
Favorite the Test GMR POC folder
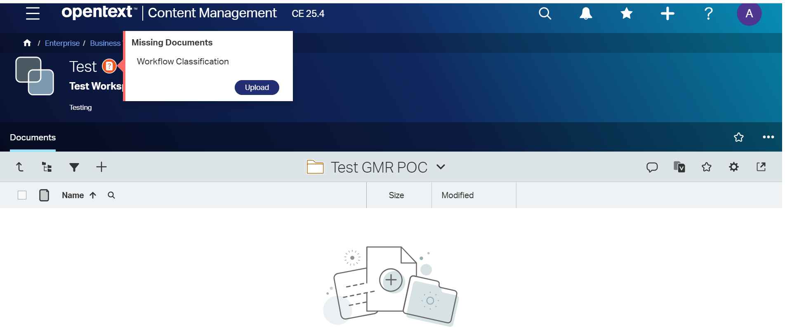[x=707, y=167]
